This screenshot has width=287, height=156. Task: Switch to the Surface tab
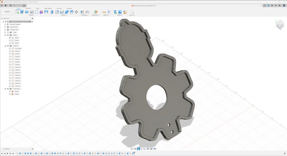(28, 9)
